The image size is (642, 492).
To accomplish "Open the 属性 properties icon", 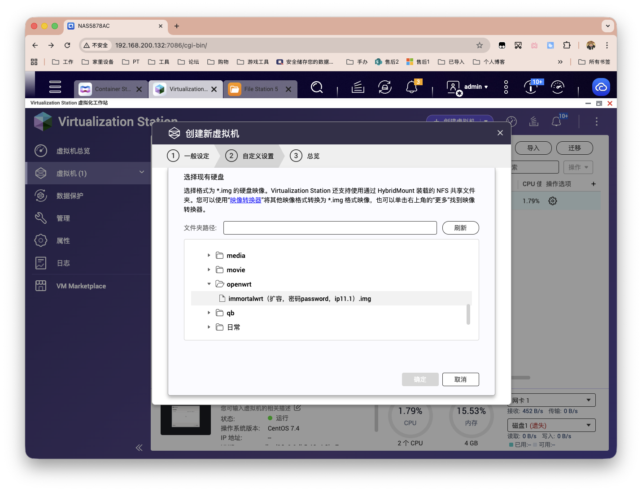I will [41, 240].
